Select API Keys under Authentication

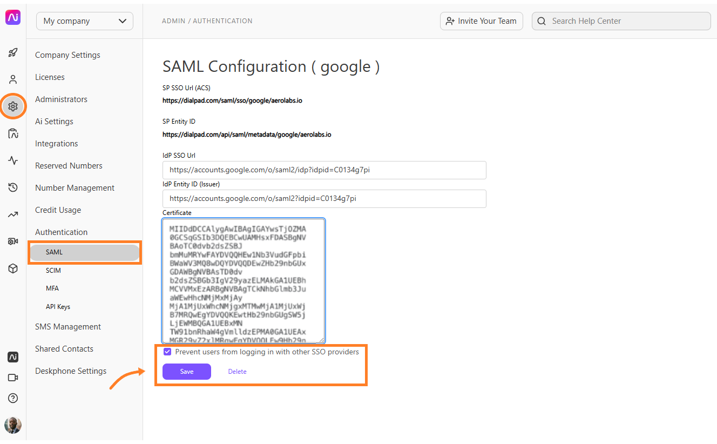pos(58,307)
